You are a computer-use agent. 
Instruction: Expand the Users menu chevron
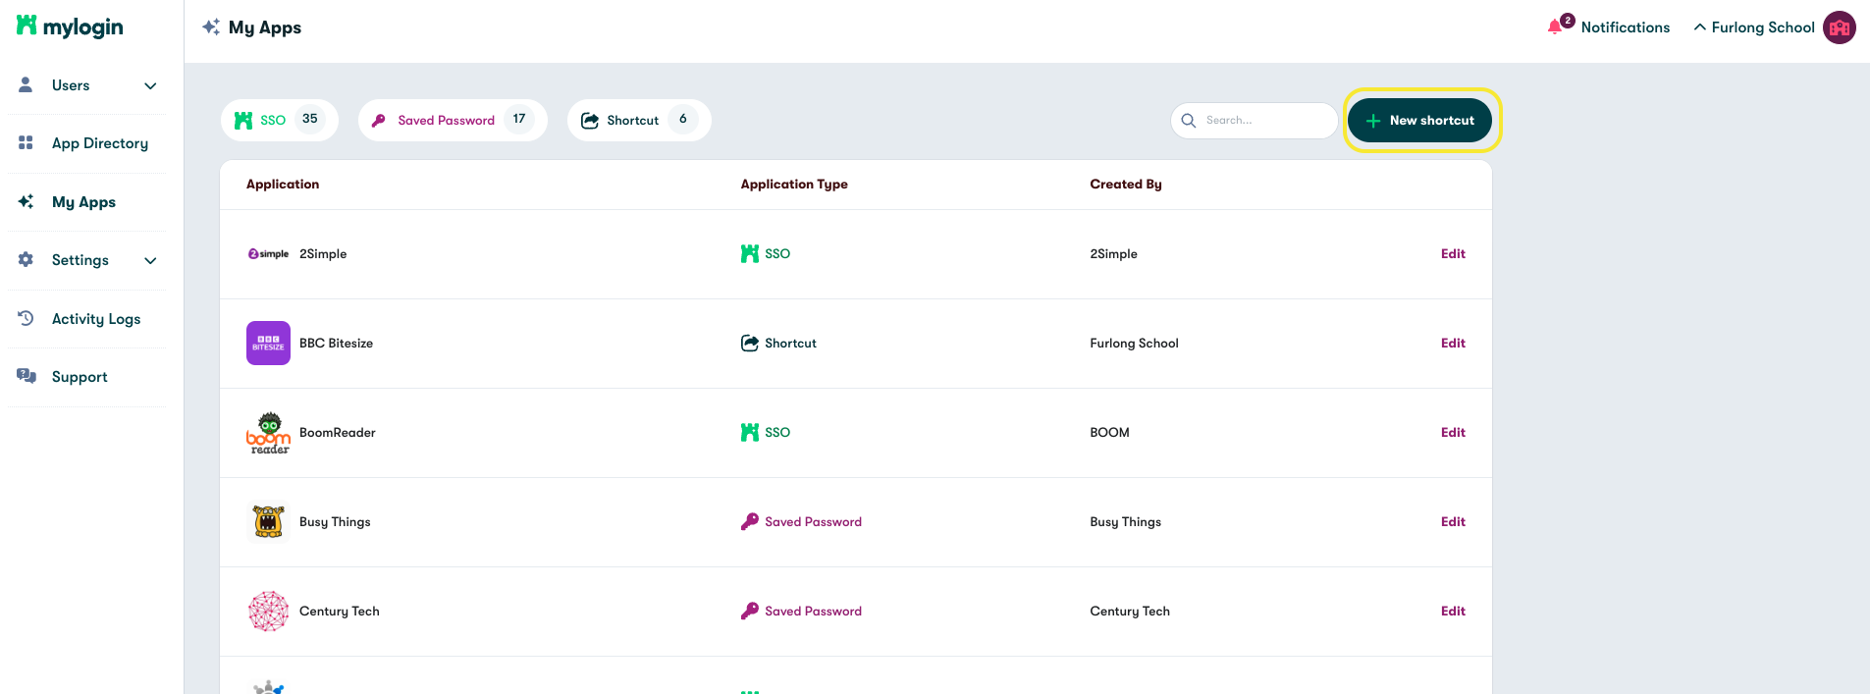[x=150, y=85]
